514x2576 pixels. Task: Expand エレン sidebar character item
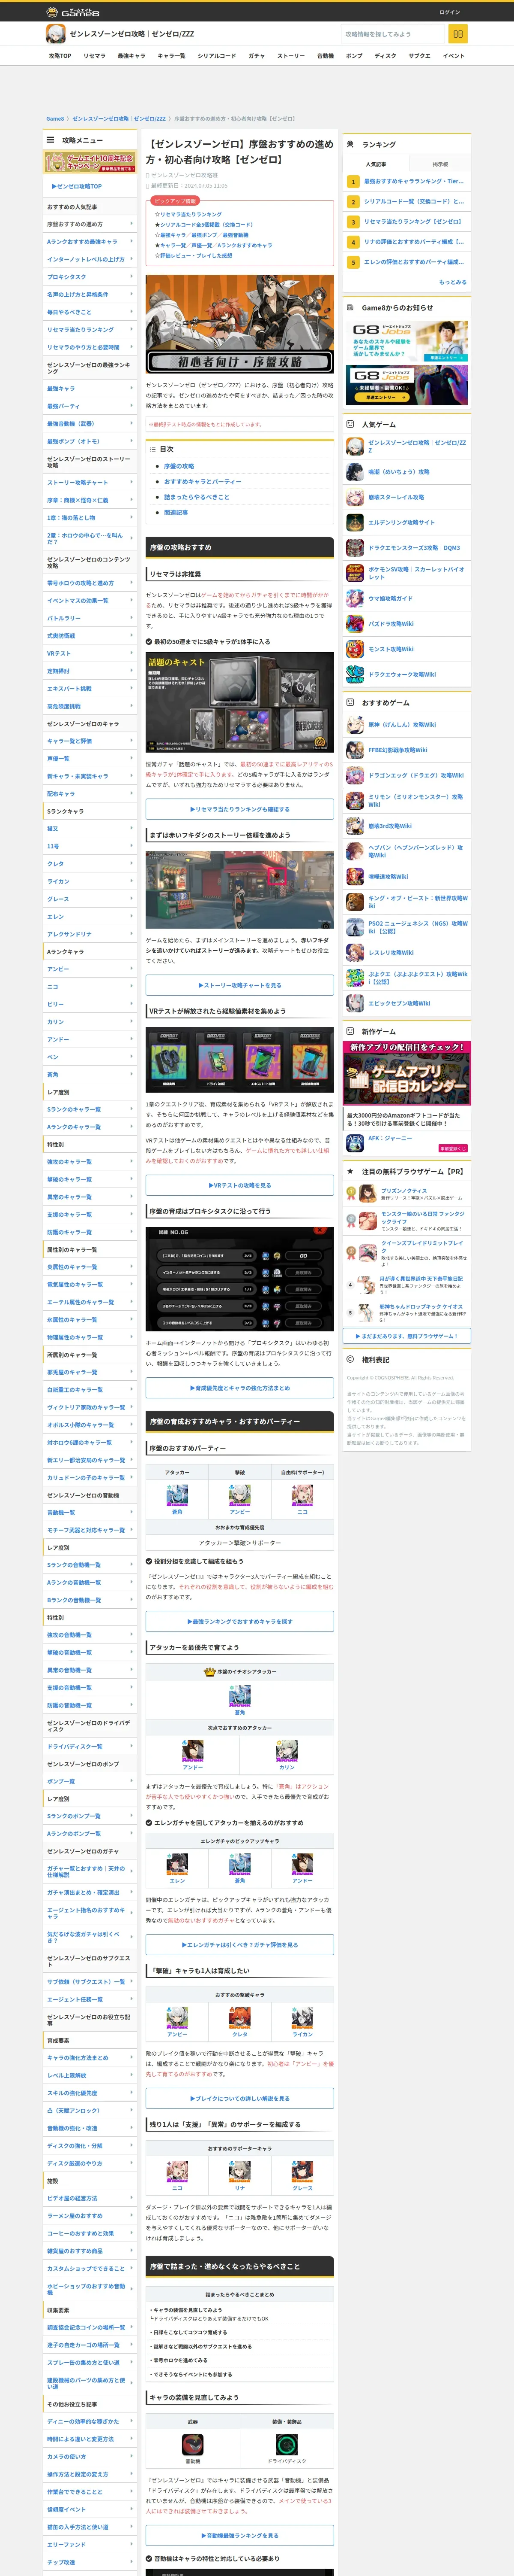tap(90, 916)
